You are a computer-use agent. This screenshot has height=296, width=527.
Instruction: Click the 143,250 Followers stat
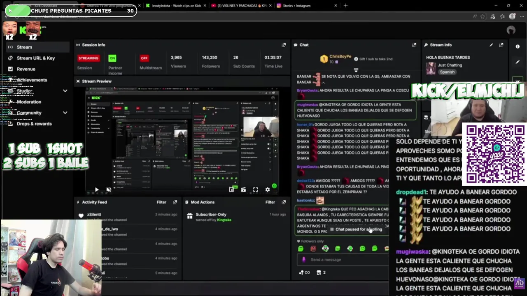[210, 62]
